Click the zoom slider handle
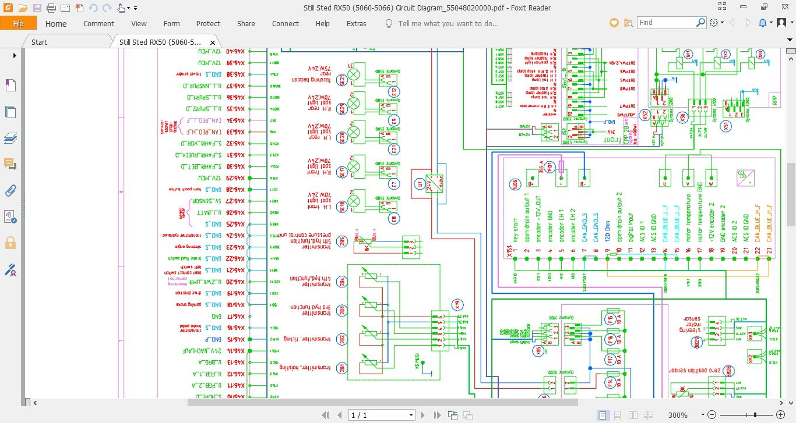Image resolution: width=796 pixels, height=423 pixels. pos(755,415)
